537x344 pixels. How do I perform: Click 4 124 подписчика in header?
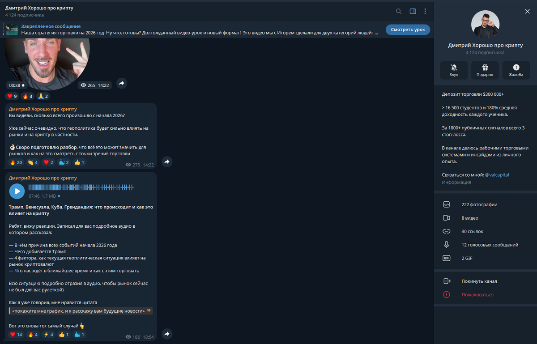click(25, 15)
